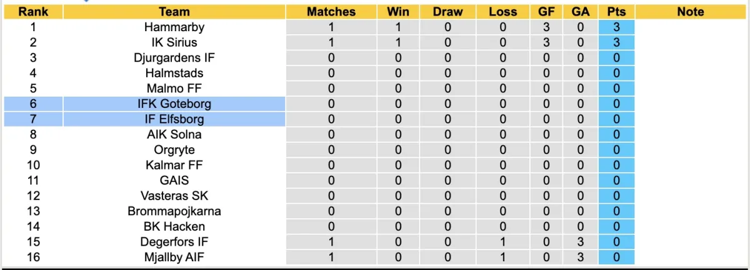750x270 pixels.
Task: Select the BK Hacken team name
Action: (174, 226)
